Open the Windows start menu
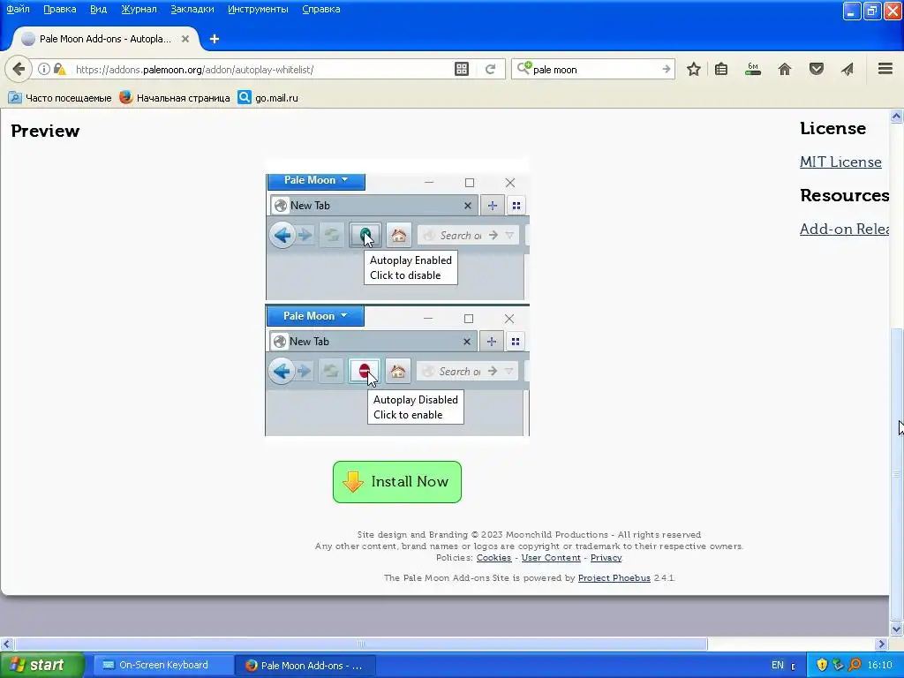 tap(42, 665)
